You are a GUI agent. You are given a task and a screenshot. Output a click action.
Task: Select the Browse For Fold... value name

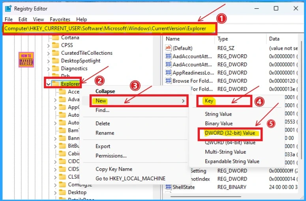click(x=193, y=81)
